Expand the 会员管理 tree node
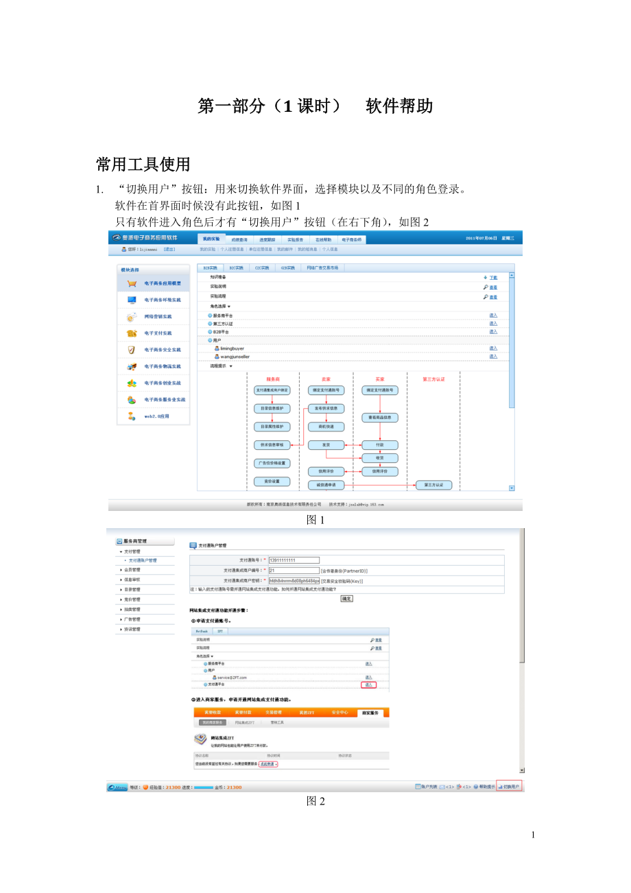 click(x=121, y=570)
